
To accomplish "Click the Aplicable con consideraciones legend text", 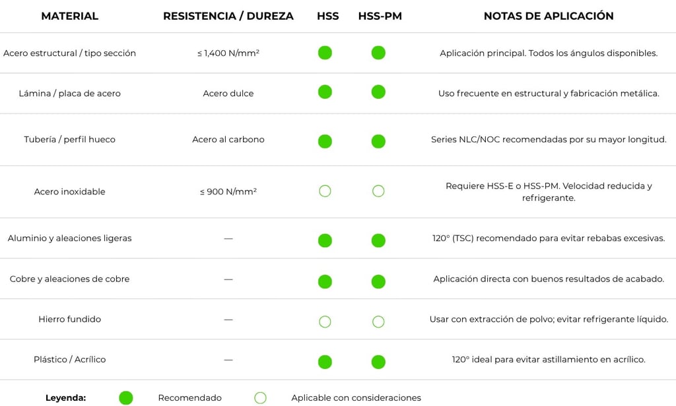I will tap(356, 398).
